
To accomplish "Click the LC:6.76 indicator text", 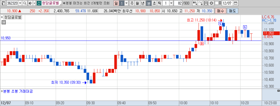I will 268,17.
